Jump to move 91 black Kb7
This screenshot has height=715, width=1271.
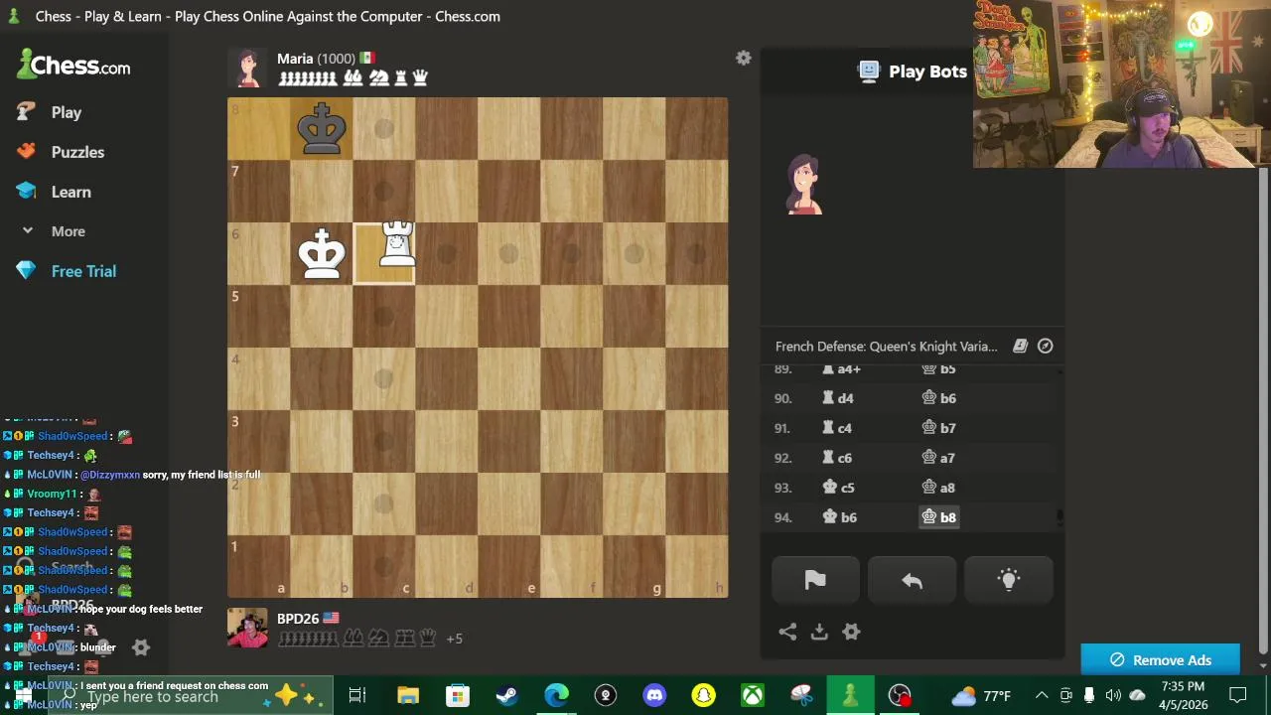point(938,428)
